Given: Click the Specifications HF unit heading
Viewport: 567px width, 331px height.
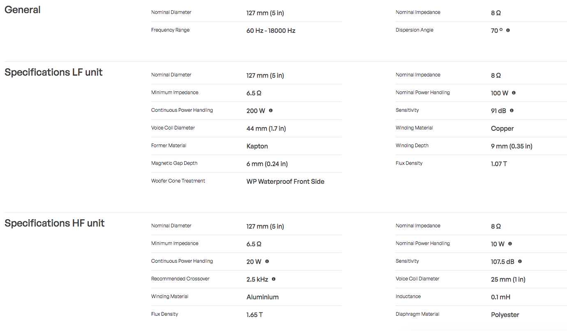Looking at the screenshot, I should pos(55,223).
